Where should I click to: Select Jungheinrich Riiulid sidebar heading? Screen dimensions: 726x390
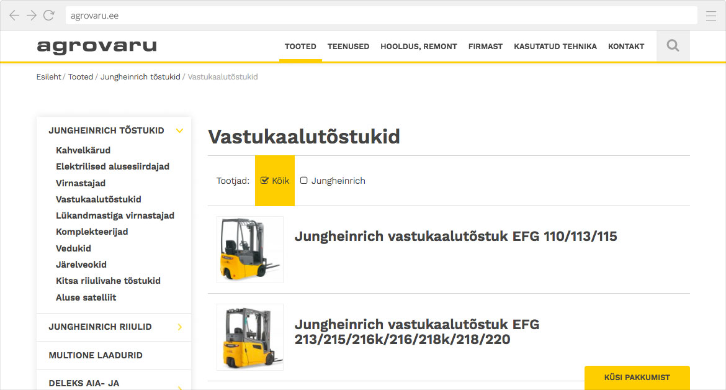pos(100,327)
